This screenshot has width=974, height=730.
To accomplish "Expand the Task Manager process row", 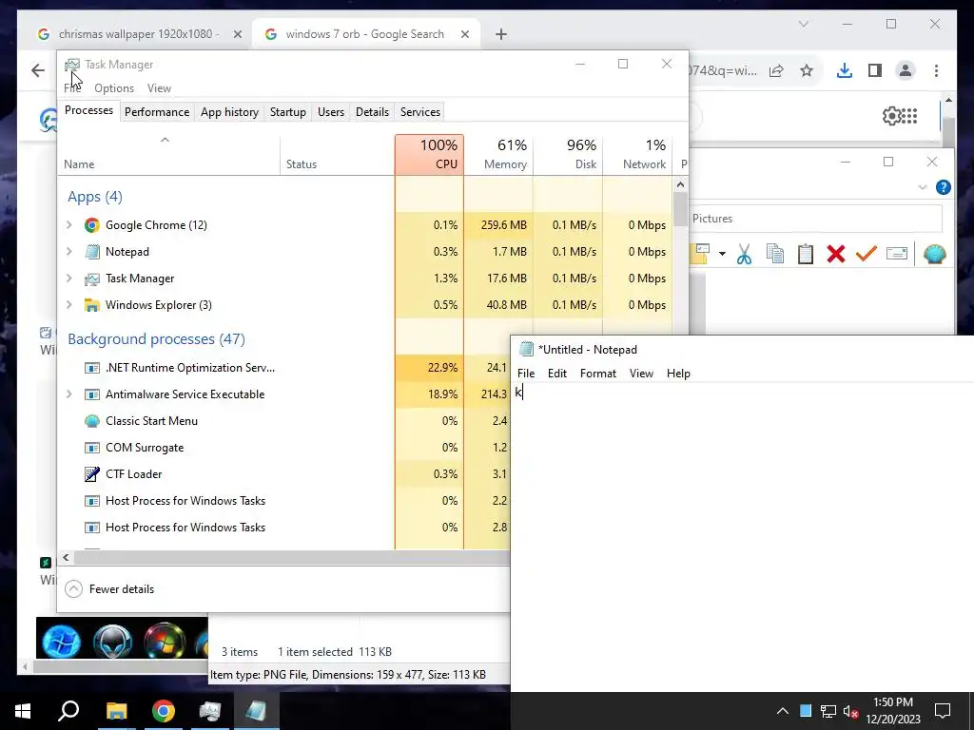I will point(68,279).
